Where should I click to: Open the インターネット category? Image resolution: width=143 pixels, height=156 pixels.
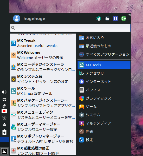104,82
